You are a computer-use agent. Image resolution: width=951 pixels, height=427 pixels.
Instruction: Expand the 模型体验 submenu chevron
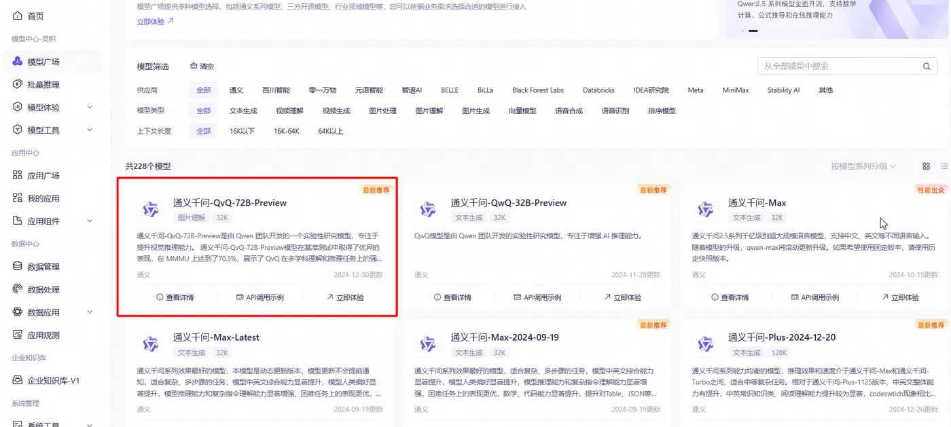point(90,107)
